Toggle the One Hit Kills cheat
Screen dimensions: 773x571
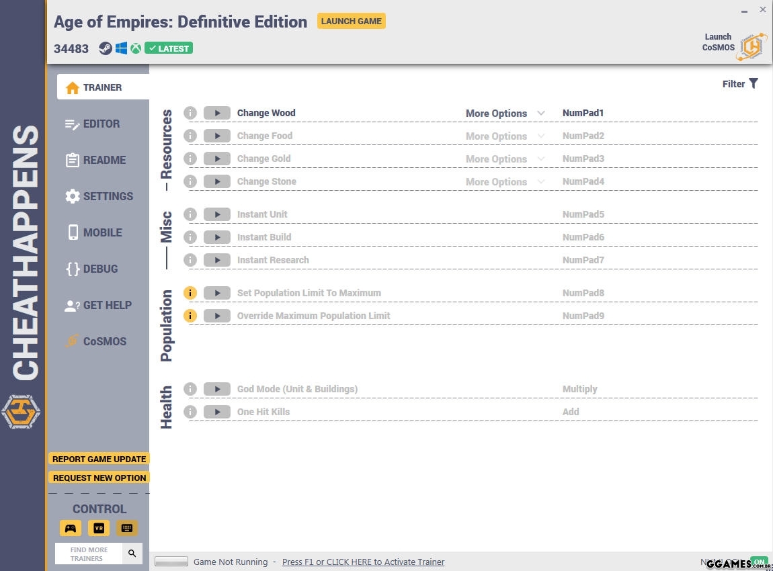pos(216,412)
